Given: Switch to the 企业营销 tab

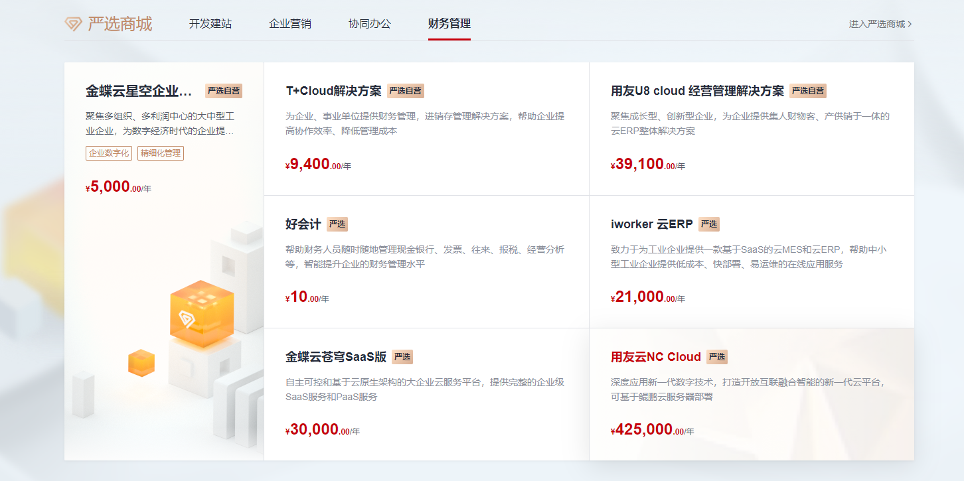Looking at the screenshot, I should click(290, 24).
